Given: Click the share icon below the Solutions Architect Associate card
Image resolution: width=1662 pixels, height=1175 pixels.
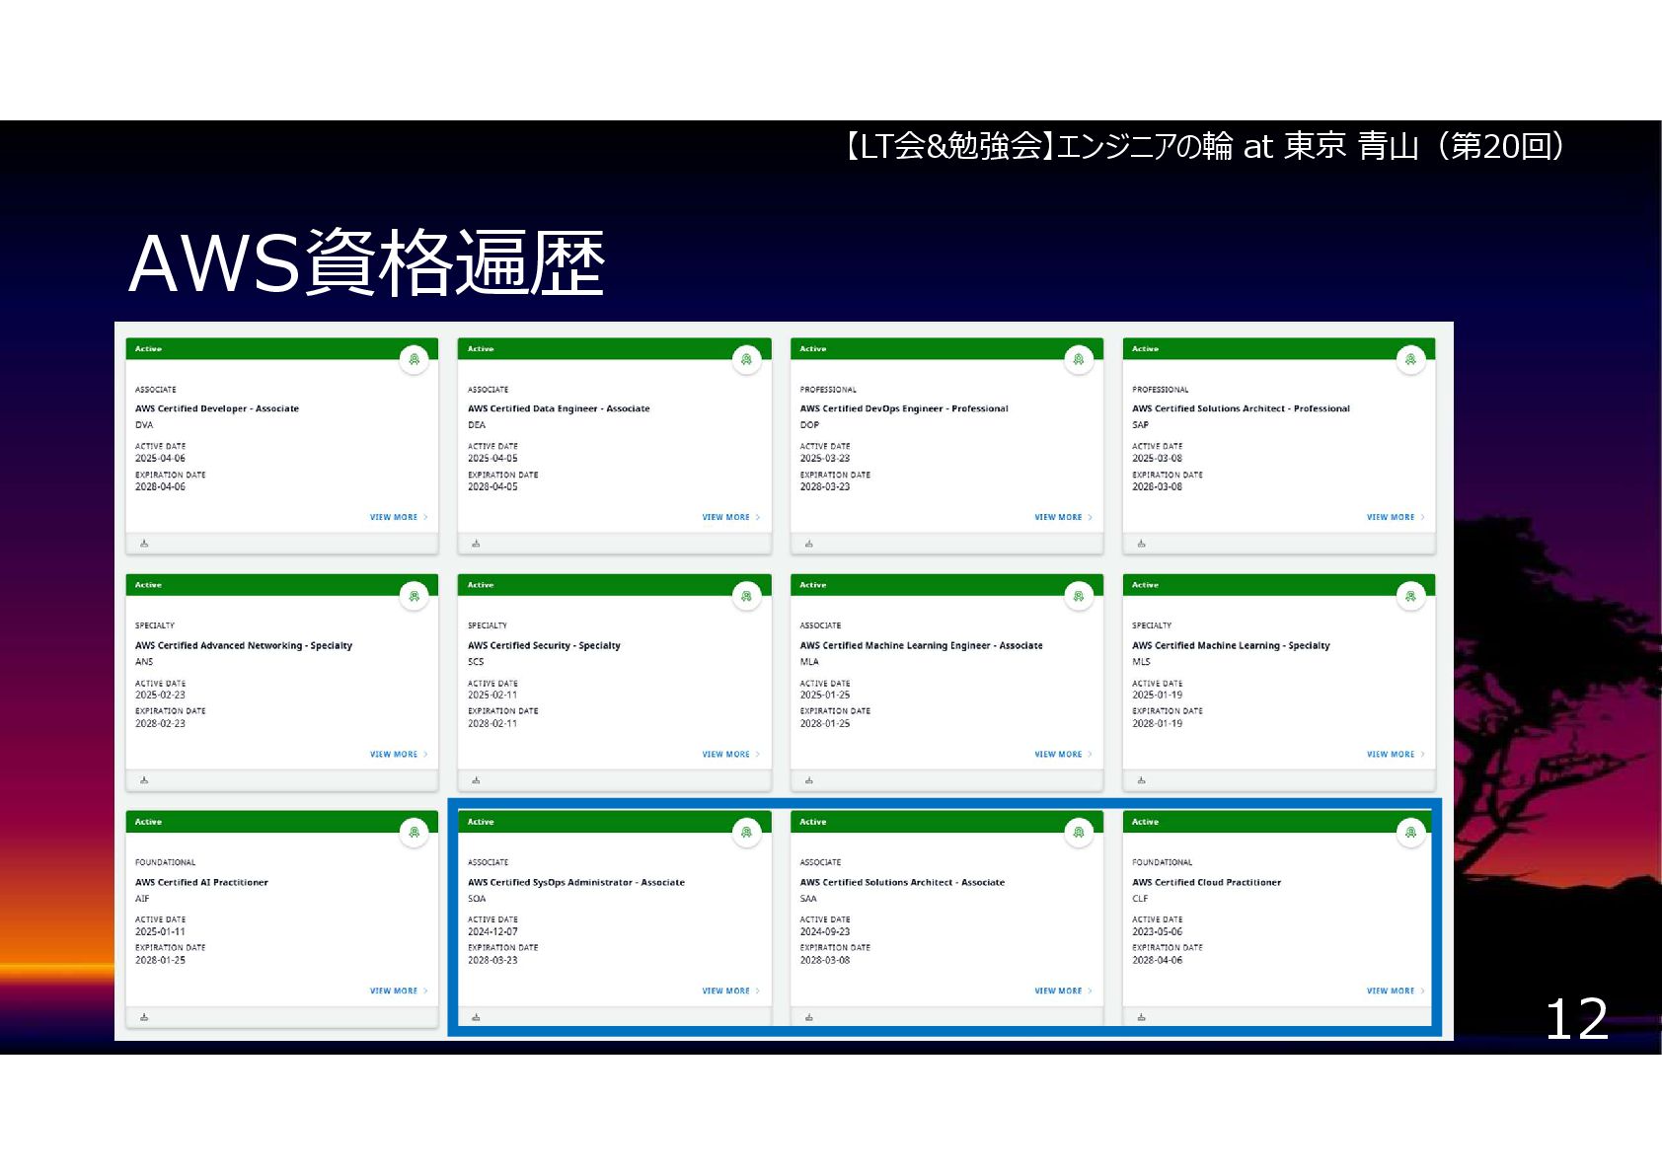Looking at the screenshot, I should click(x=808, y=1017).
